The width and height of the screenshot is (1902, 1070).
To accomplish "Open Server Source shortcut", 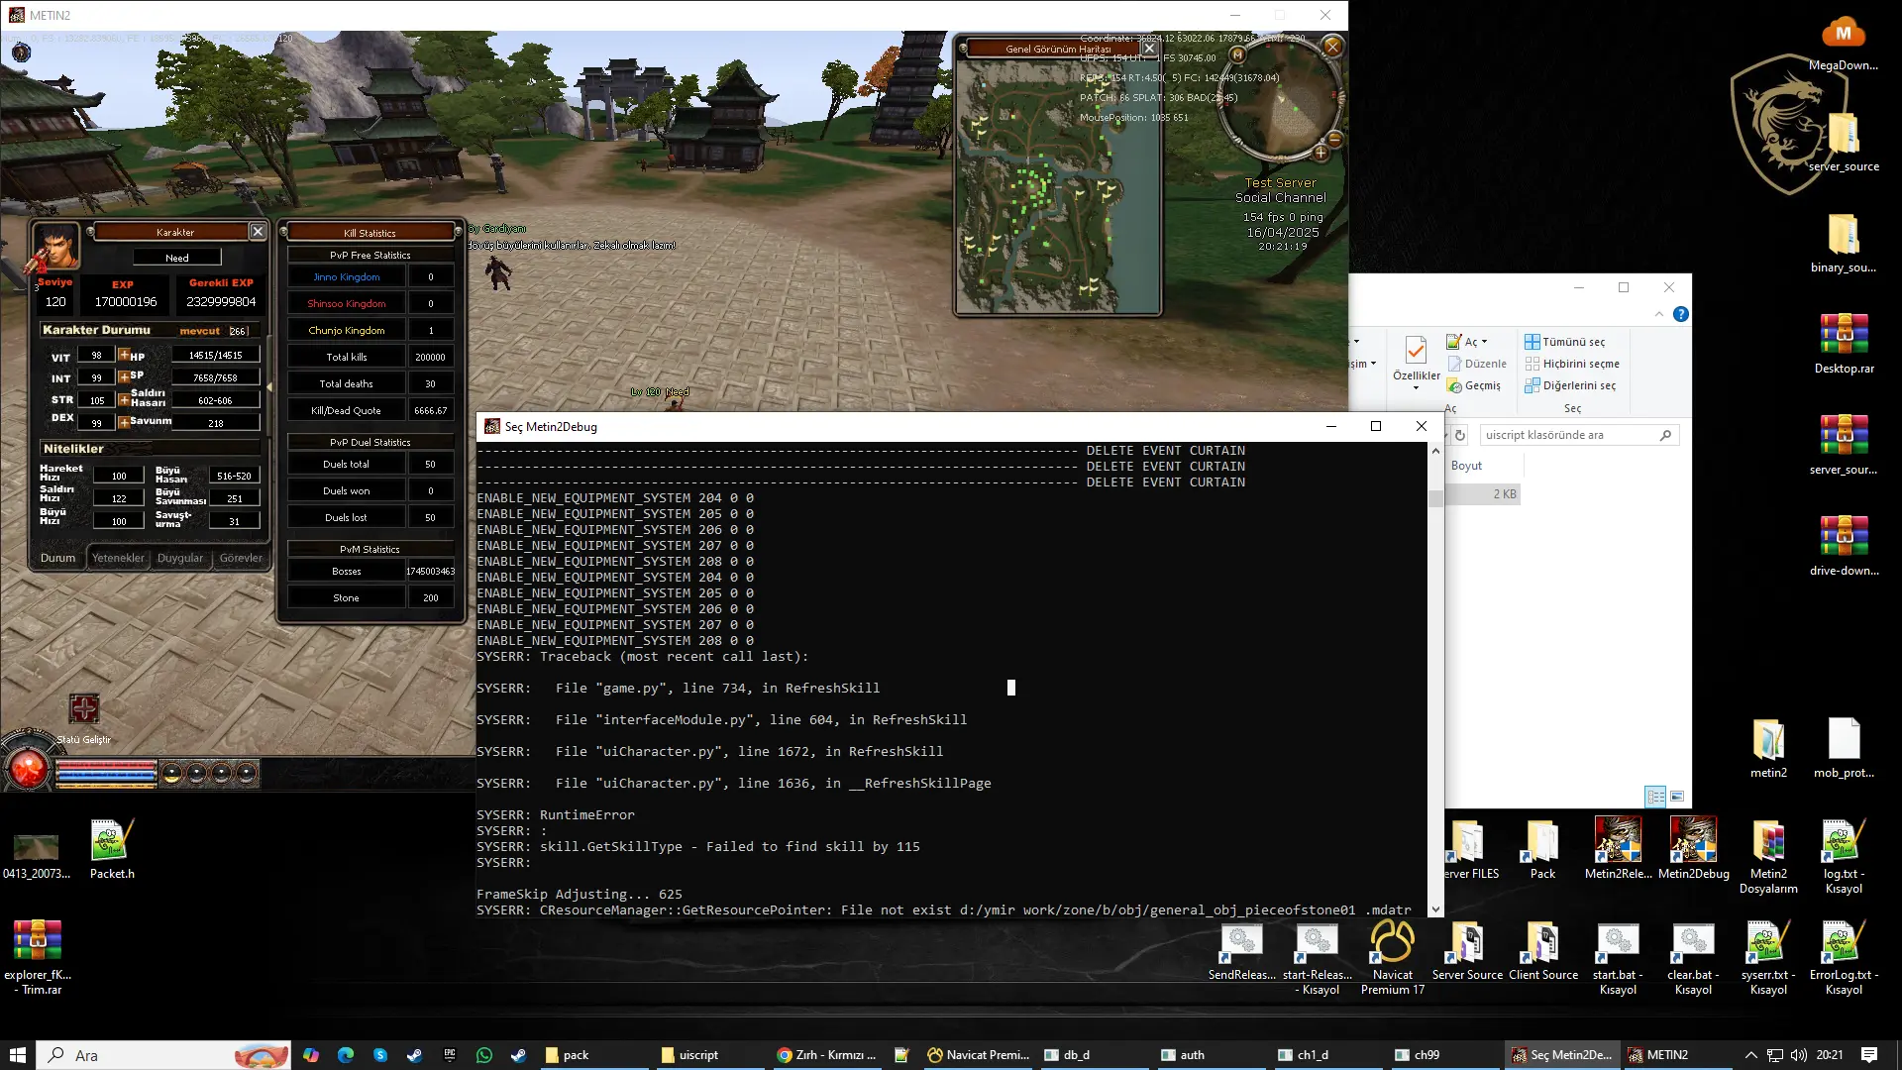I will tap(1467, 951).
